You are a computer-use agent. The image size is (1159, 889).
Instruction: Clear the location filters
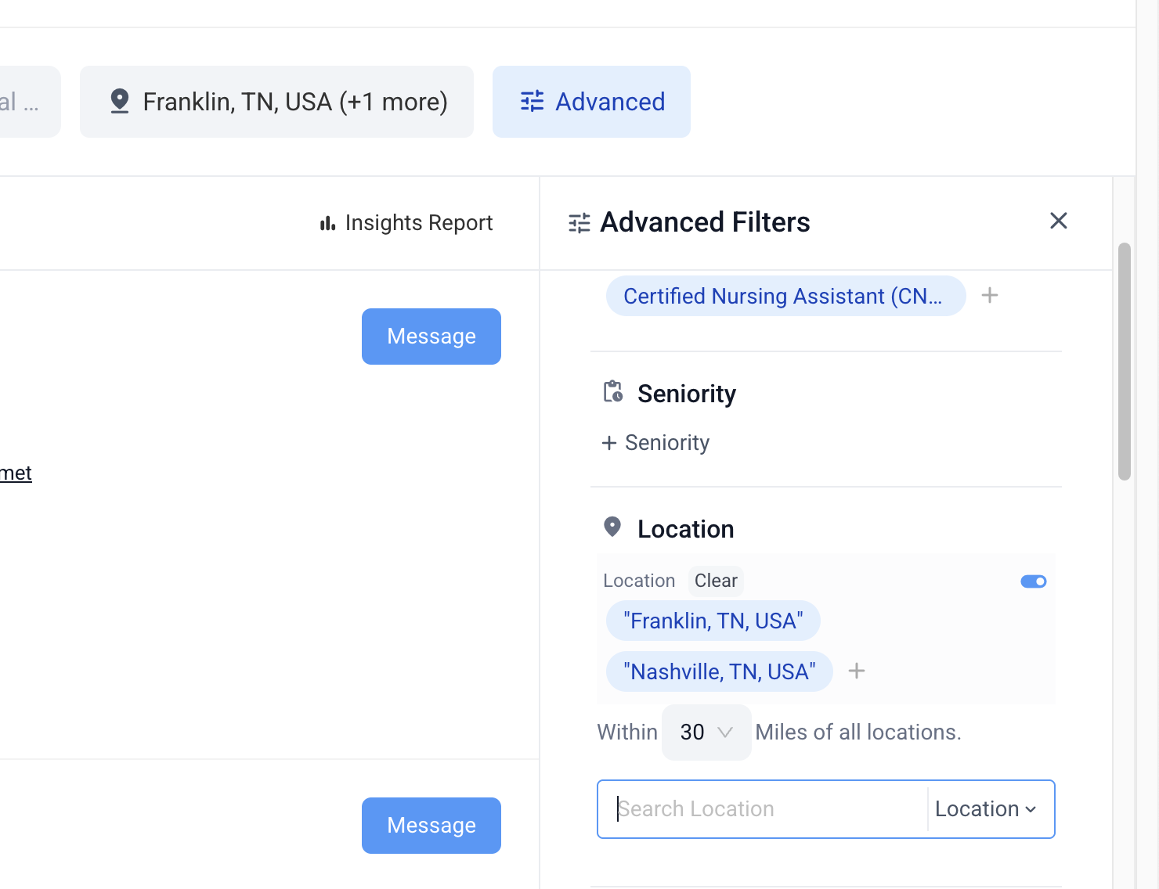[x=715, y=581]
